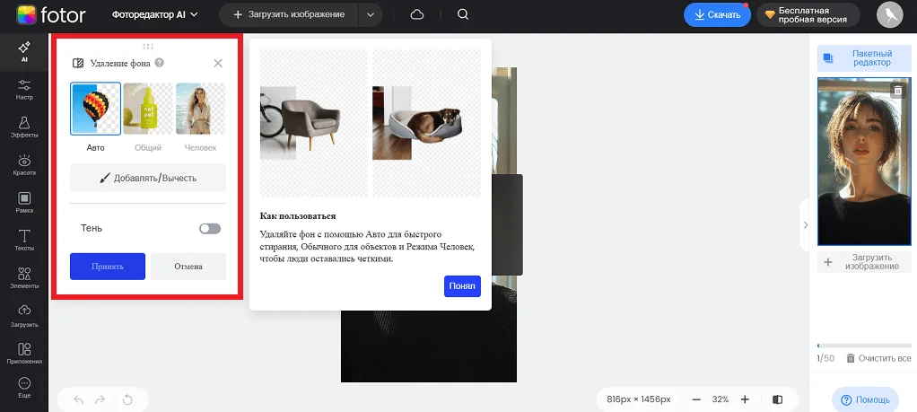Click the search magnifier icon

tap(463, 14)
